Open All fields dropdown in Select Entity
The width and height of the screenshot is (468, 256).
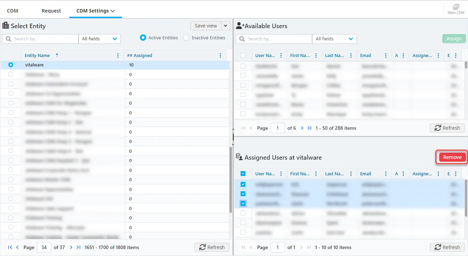coord(99,39)
